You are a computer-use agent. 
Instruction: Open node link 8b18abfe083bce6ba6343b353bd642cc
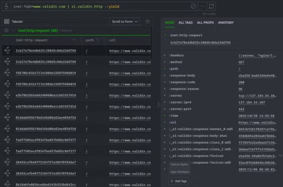[x=46, y=185]
